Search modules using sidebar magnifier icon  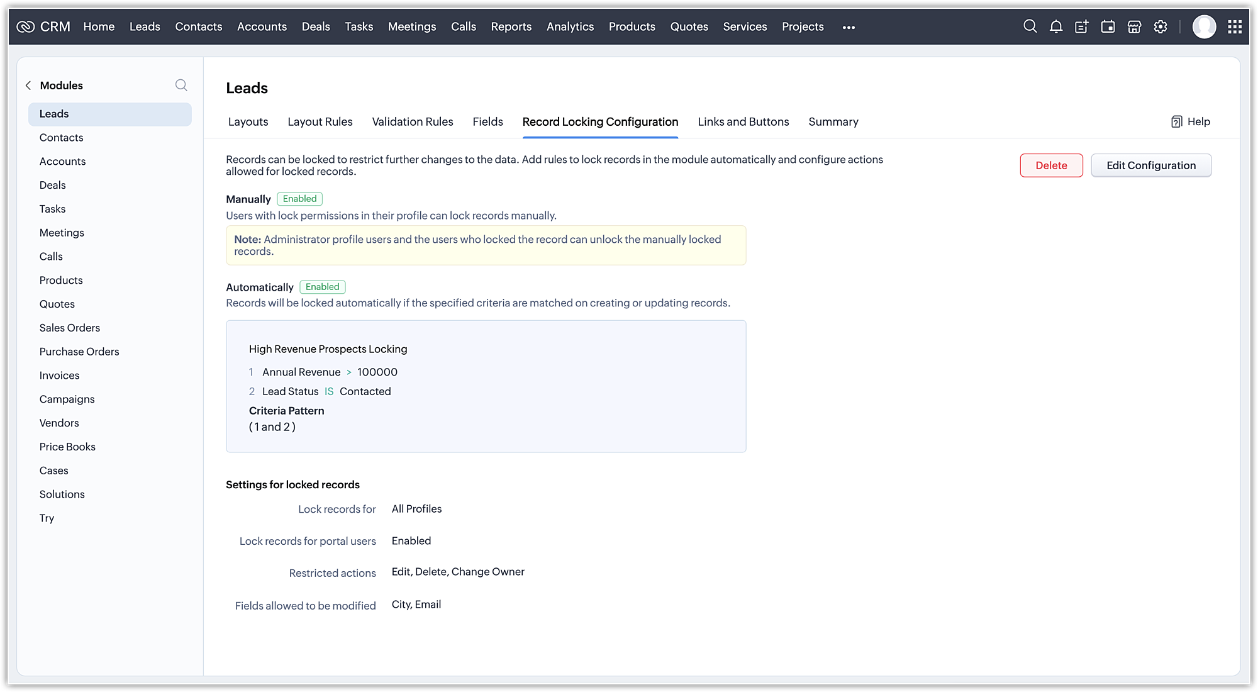click(x=181, y=85)
